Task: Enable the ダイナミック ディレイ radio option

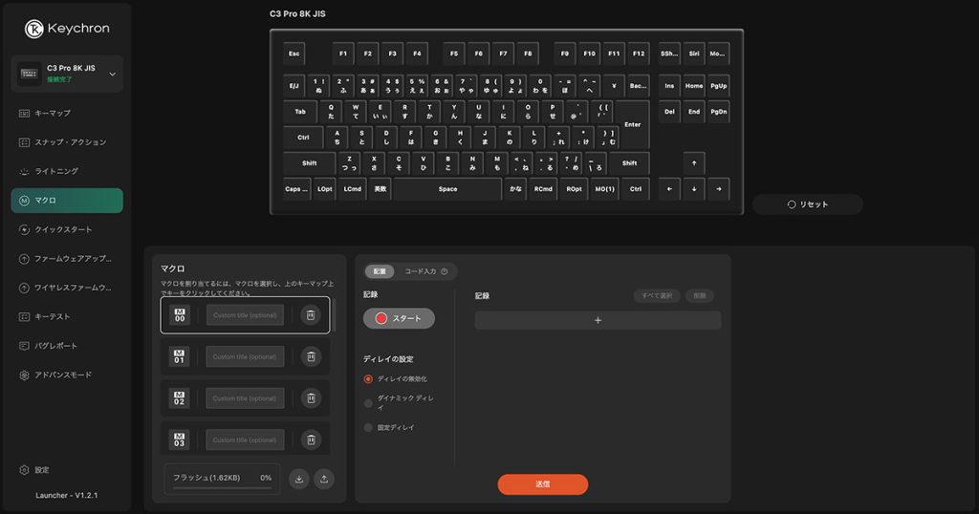Action: click(x=368, y=402)
